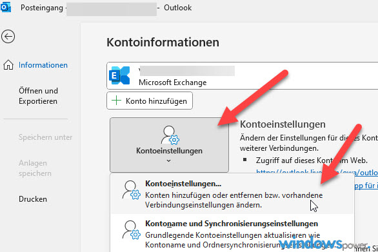Screen dimensions: 378x252
Task: Click Konto hinzufügen button
Action: pos(150,101)
